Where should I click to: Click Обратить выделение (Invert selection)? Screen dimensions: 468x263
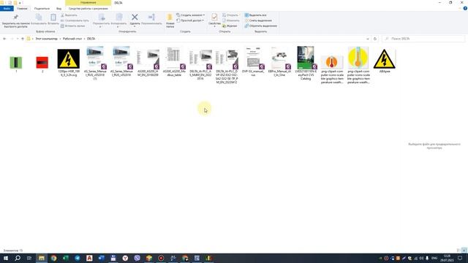[x=260, y=26]
